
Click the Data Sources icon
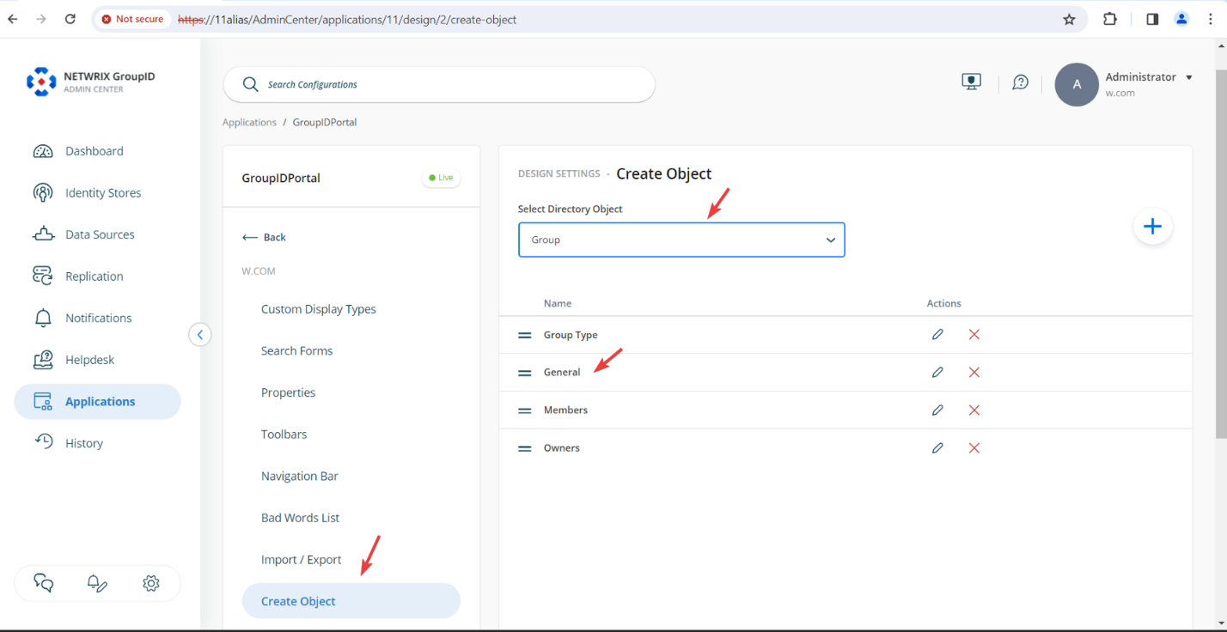[x=43, y=234]
